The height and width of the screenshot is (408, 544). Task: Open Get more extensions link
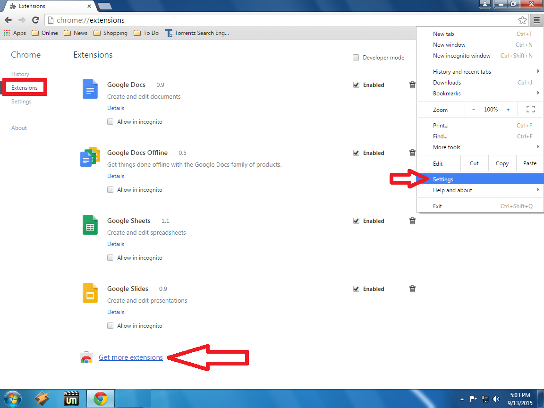(130, 357)
